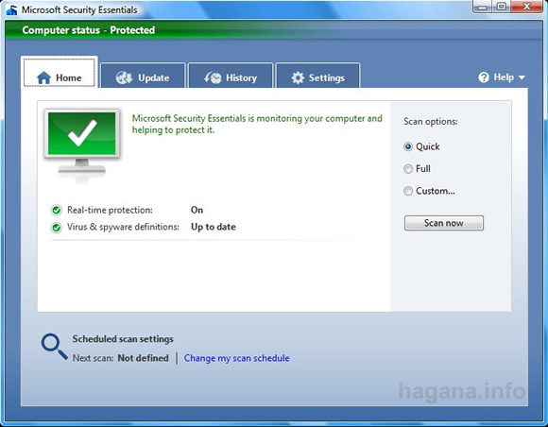The image size is (548, 427).
Task: Maximize the Security Essentials window
Action: [x=502, y=7]
